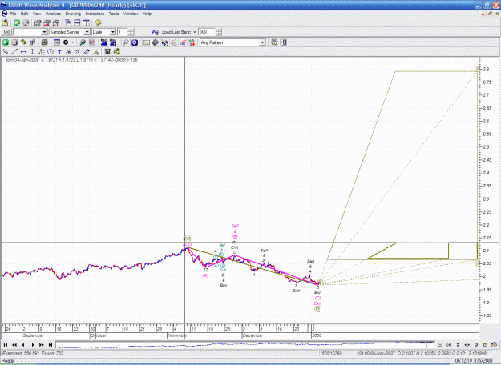Viewport: 501px width, 365px height.
Task: Click the X delete drawing tool icon
Action: point(78,51)
